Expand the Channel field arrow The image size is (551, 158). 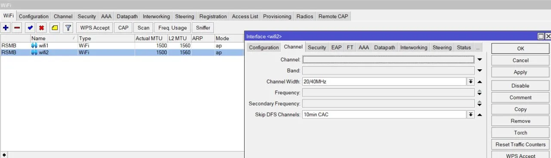click(480, 60)
